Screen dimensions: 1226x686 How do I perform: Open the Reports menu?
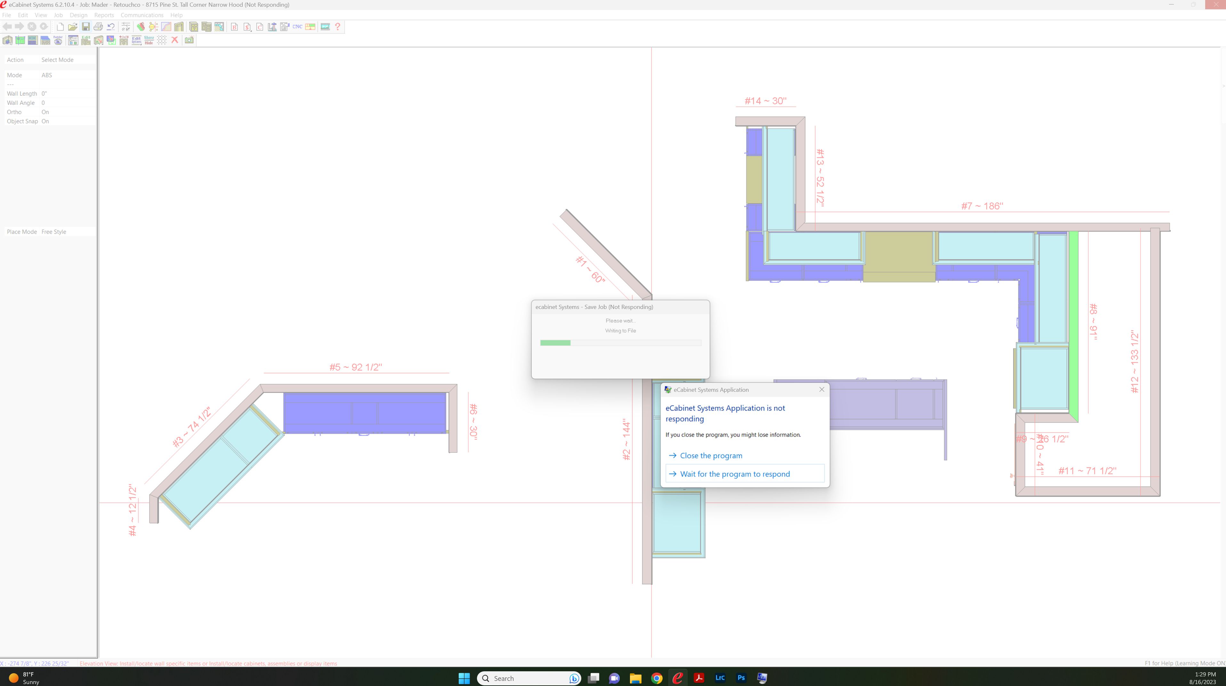[104, 15]
